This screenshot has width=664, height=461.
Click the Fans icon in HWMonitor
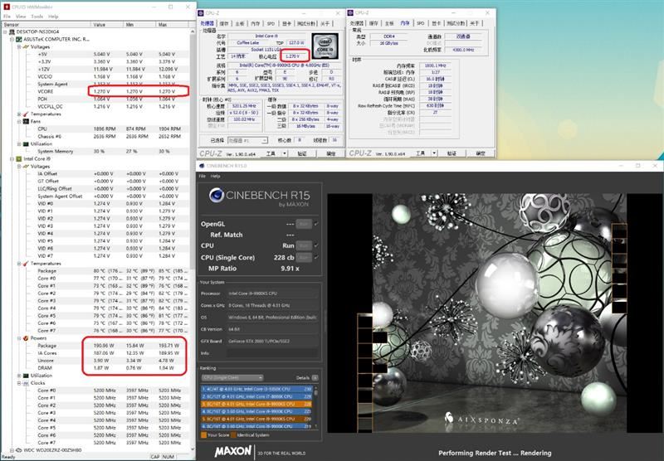tap(26, 121)
